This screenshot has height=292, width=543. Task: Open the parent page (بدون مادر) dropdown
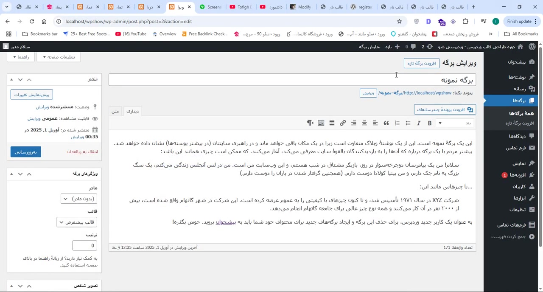(x=78, y=199)
